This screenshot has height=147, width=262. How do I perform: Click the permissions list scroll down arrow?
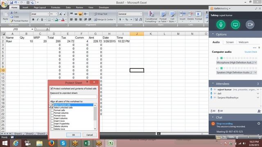tap(95, 129)
